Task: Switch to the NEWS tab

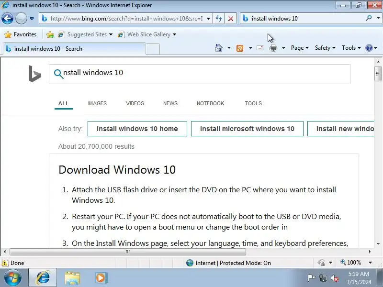Action: (170, 103)
